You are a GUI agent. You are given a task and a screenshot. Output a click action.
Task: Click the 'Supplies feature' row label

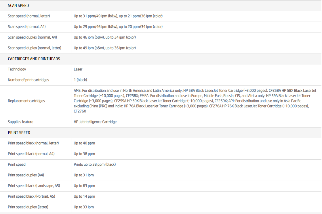click(20, 122)
